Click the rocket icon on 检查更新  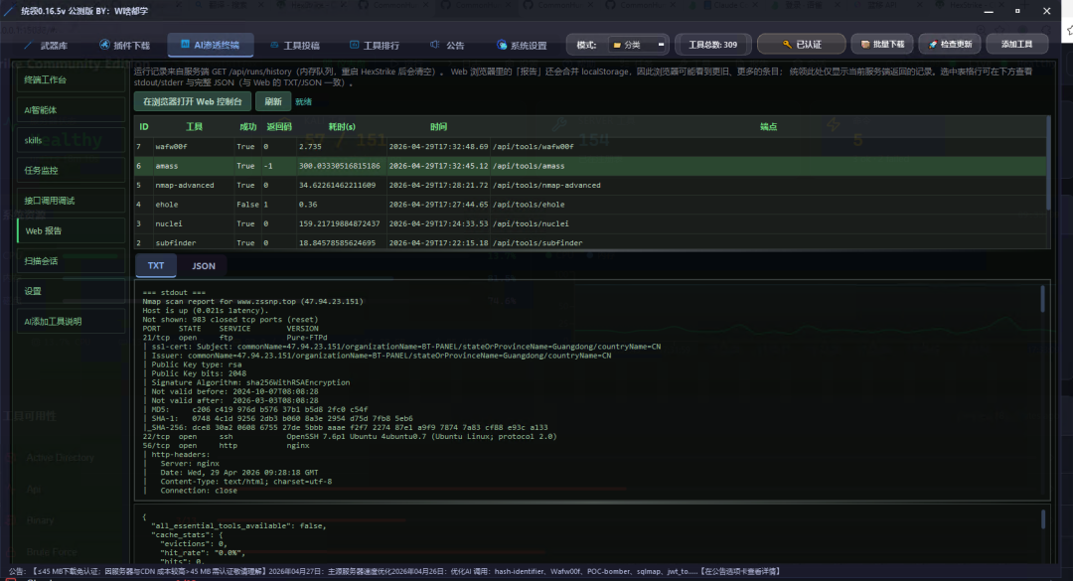click(x=933, y=45)
